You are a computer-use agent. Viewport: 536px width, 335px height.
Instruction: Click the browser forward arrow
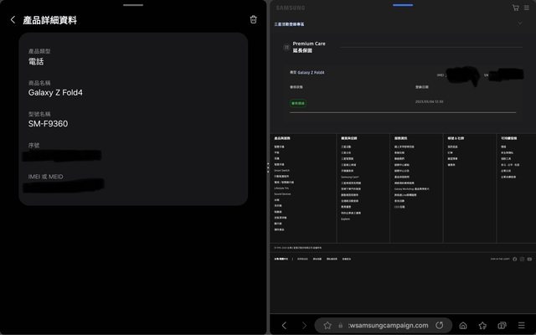click(304, 325)
